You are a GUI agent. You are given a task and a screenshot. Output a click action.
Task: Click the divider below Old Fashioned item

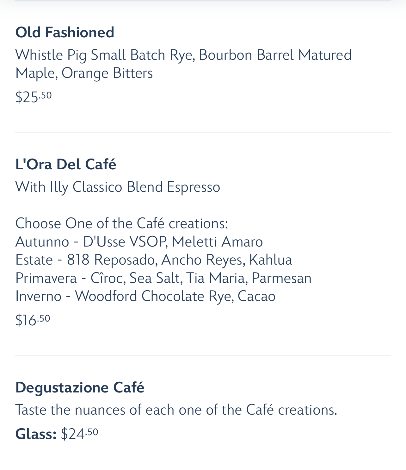(x=203, y=132)
